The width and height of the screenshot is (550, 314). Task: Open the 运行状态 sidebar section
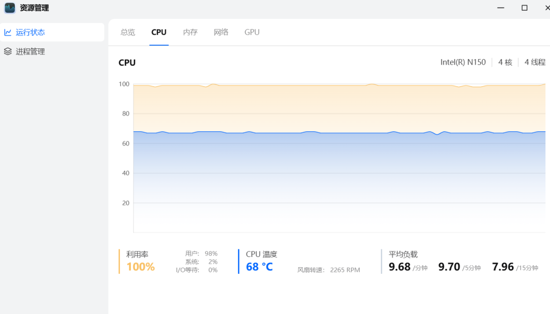point(31,32)
